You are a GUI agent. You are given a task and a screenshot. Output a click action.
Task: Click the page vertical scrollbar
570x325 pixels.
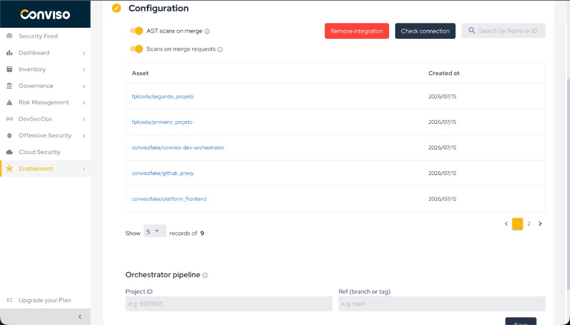pyautogui.click(x=568, y=185)
